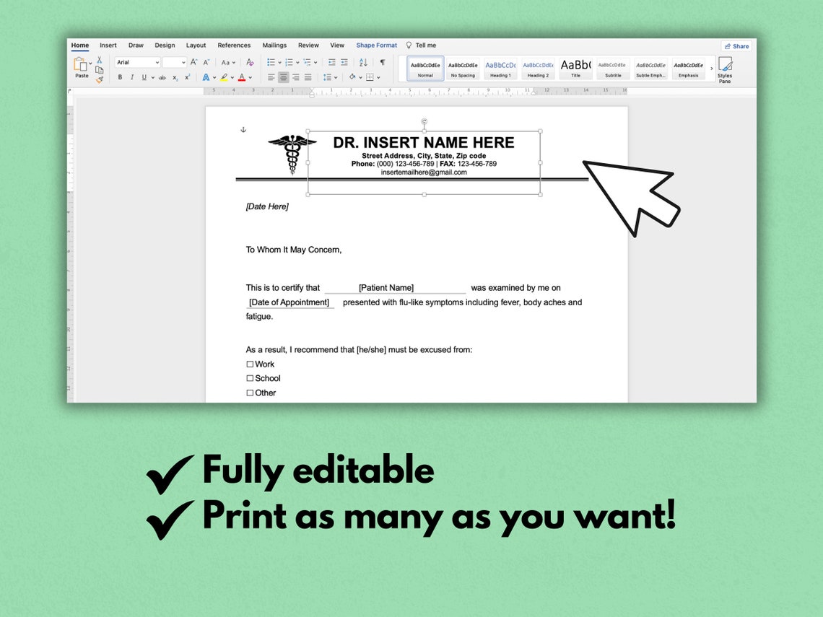This screenshot has width=823, height=617.
Task: Open the paragraph marks toggle icon
Action: tap(381, 64)
